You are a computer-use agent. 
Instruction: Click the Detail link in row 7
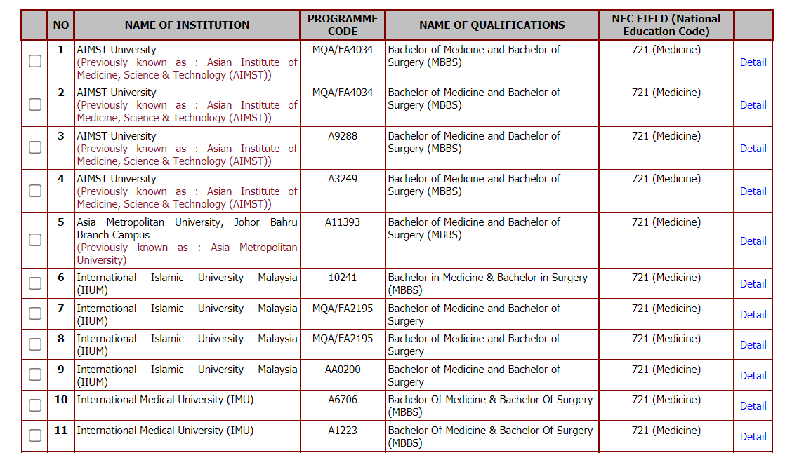point(753,315)
